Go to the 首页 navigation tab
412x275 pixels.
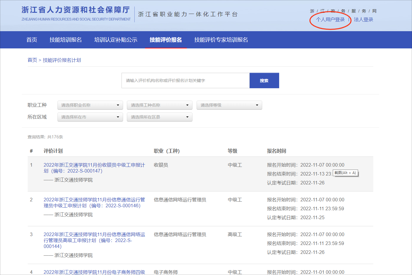click(x=32, y=40)
